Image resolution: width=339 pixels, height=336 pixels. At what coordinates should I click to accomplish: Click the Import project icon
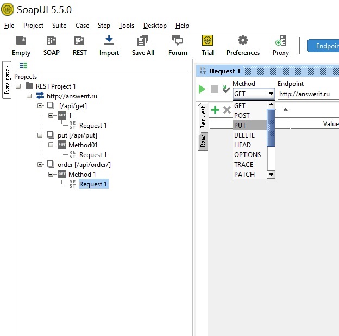coord(109,40)
